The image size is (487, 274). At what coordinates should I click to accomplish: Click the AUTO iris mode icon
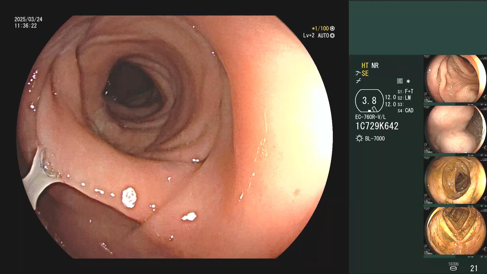332,36
